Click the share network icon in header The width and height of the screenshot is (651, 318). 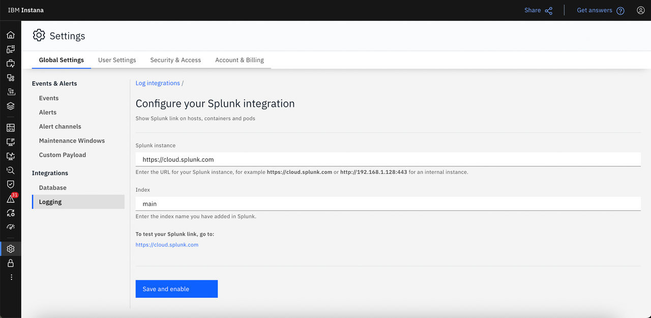click(x=549, y=11)
